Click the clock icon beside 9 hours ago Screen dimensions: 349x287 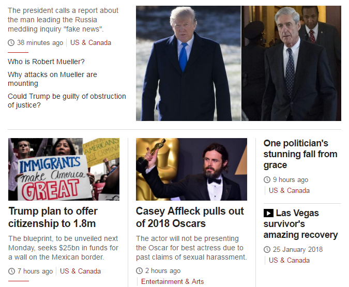267,179
